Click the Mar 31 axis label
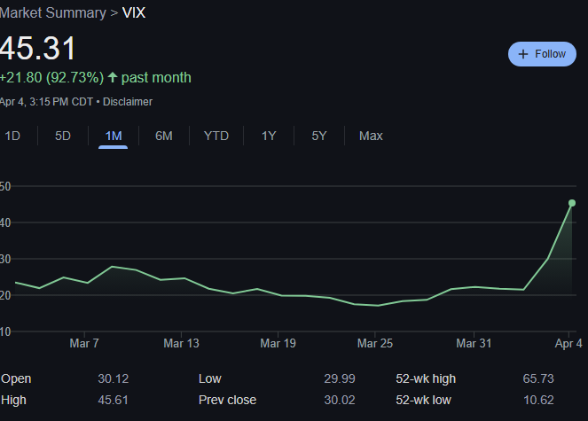This screenshot has width=588, height=421. coord(474,343)
